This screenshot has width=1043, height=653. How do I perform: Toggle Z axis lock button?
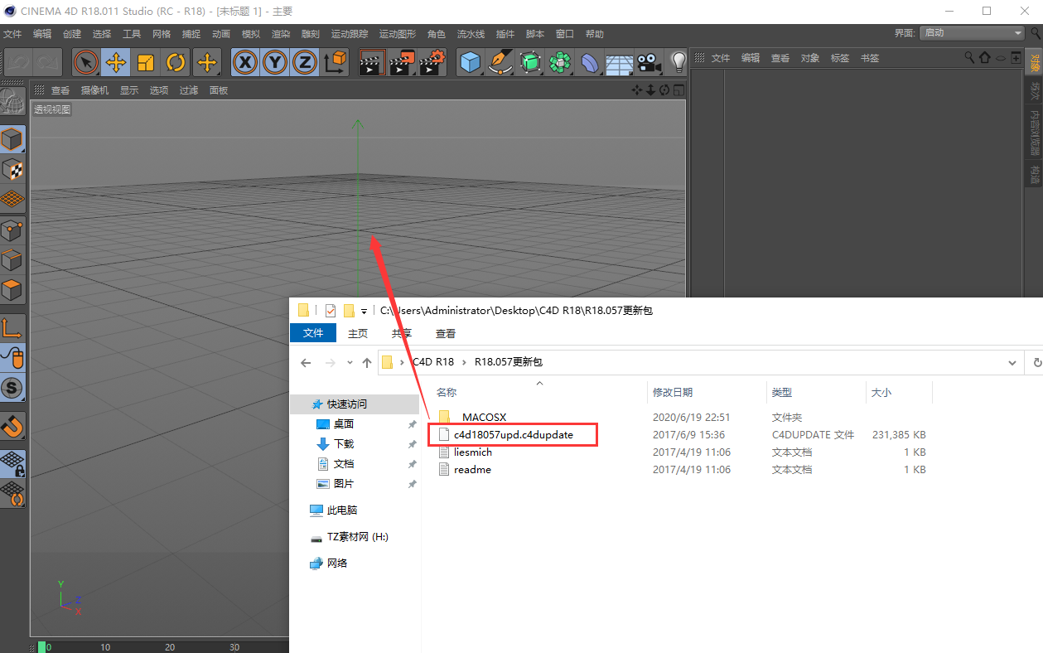pyautogui.click(x=306, y=62)
